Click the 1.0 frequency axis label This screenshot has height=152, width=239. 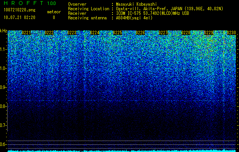point(3,68)
